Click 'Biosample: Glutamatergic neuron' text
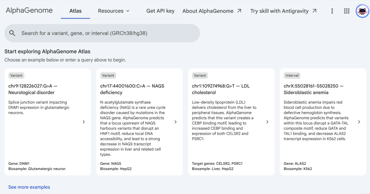 tap(37, 169)
